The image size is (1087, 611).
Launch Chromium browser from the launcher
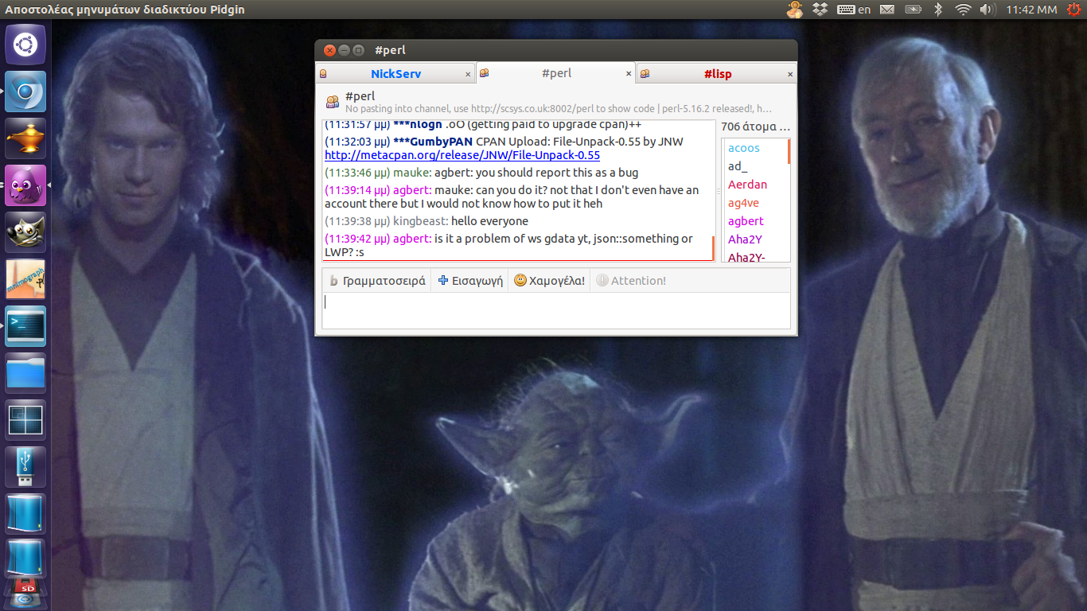[x=25, y=91]
